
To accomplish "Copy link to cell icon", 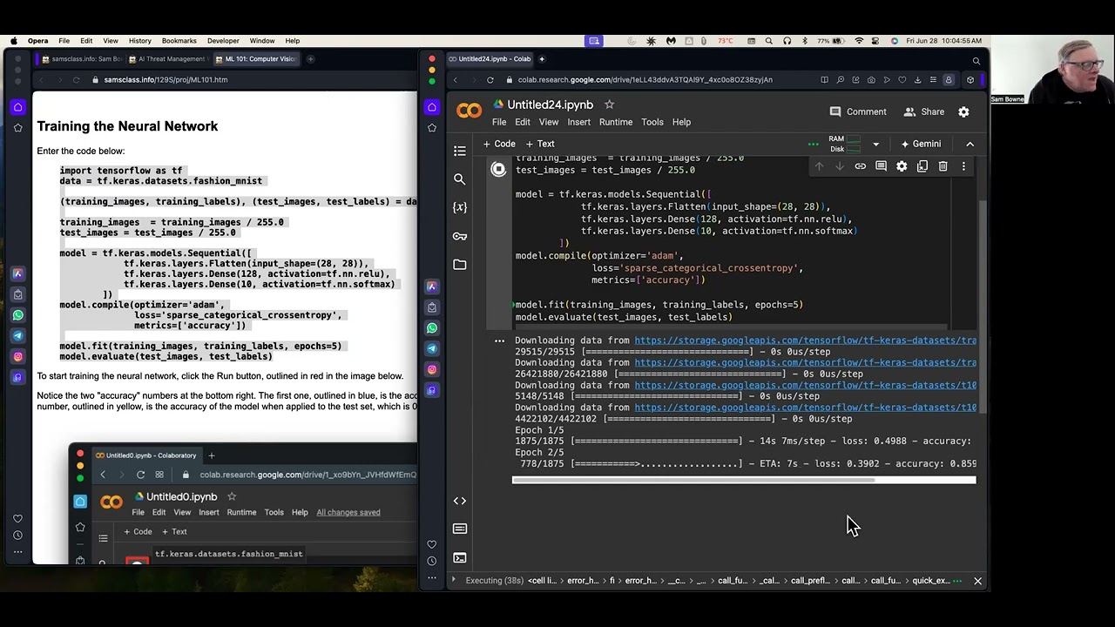I will [860, 166].
